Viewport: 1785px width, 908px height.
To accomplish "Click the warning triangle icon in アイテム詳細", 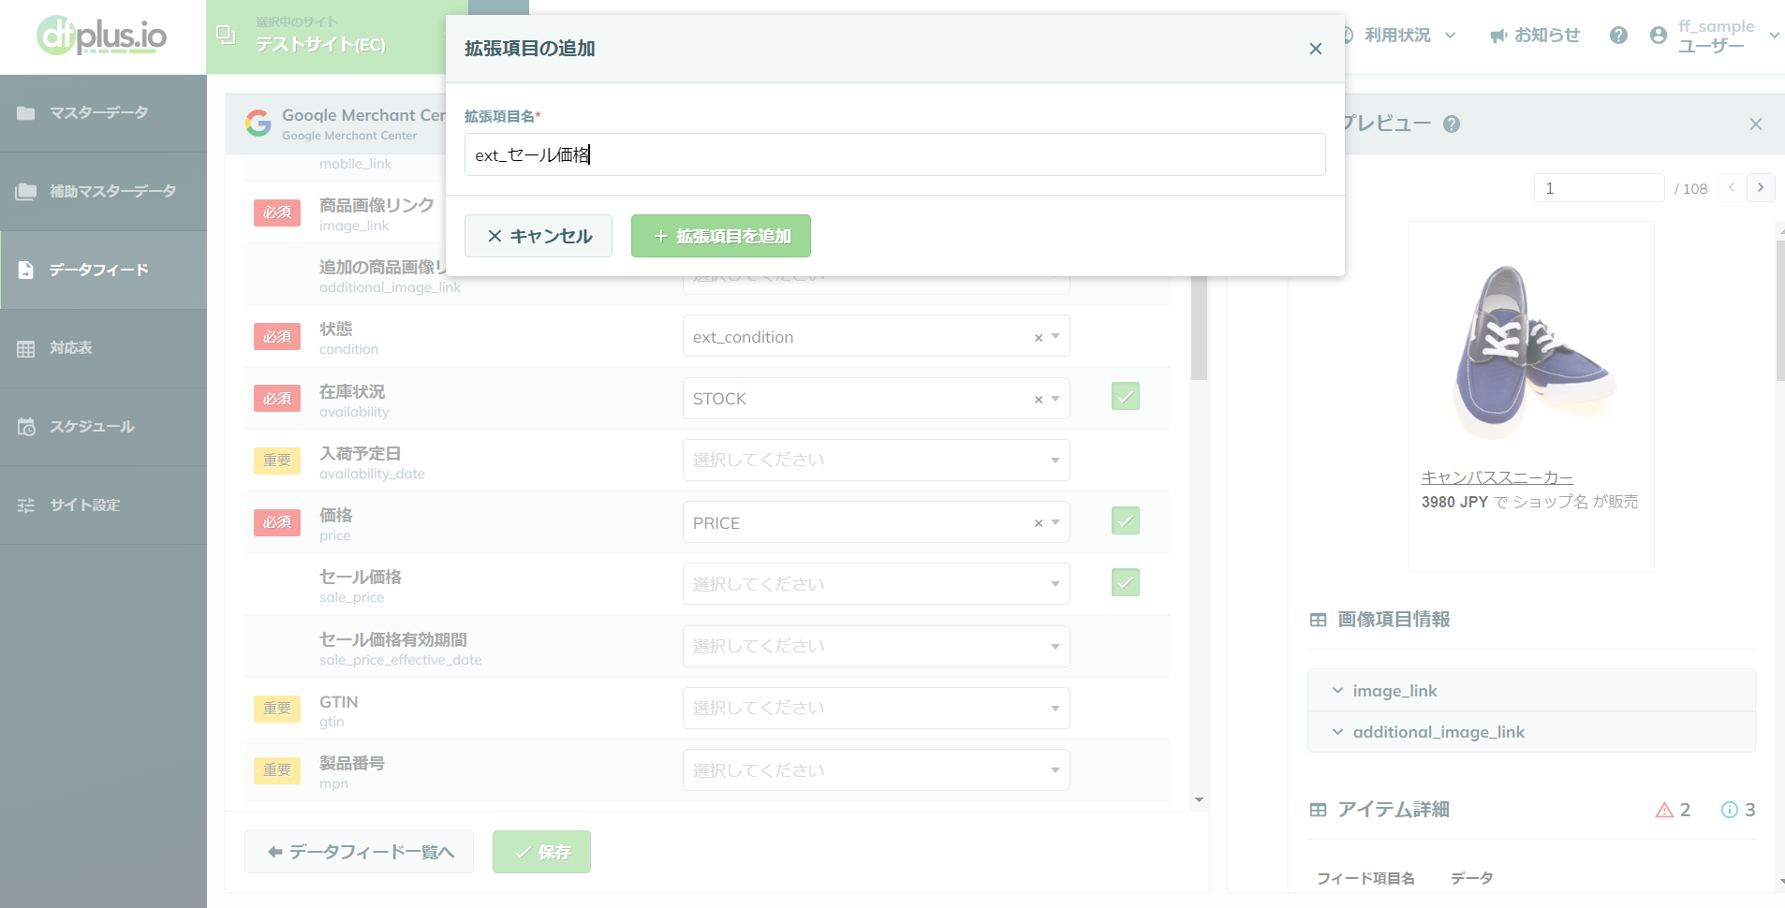I will tap(1664, 810).
